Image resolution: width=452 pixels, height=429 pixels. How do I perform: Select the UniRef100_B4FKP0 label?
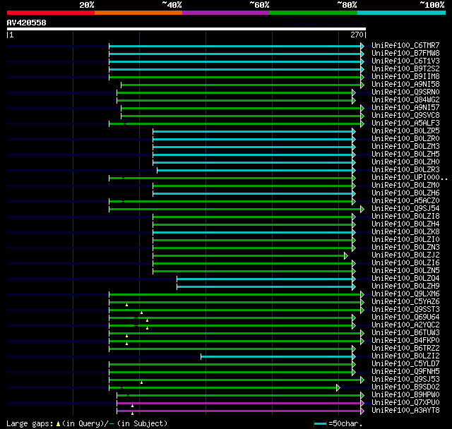coord(405,341)
